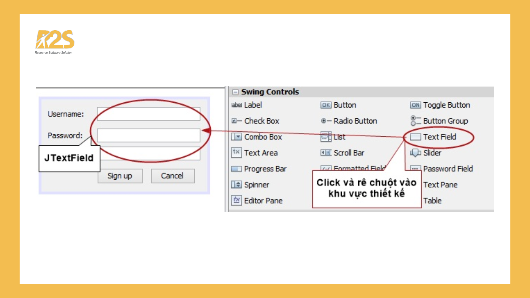Click the Password text field
This screenshot has height=298, width=530.
pyautogui.click(x=149, y=135)
